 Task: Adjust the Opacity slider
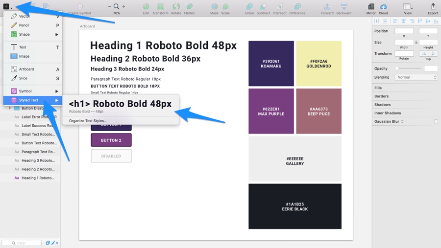(408, 68)
